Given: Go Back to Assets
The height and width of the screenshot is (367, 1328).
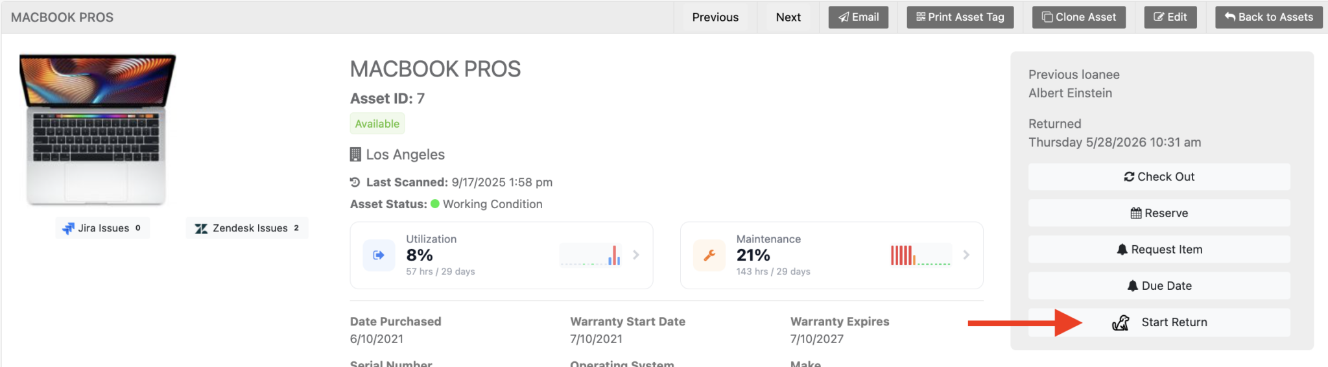Looking at the screenshot, I should tap(1269, 18).
